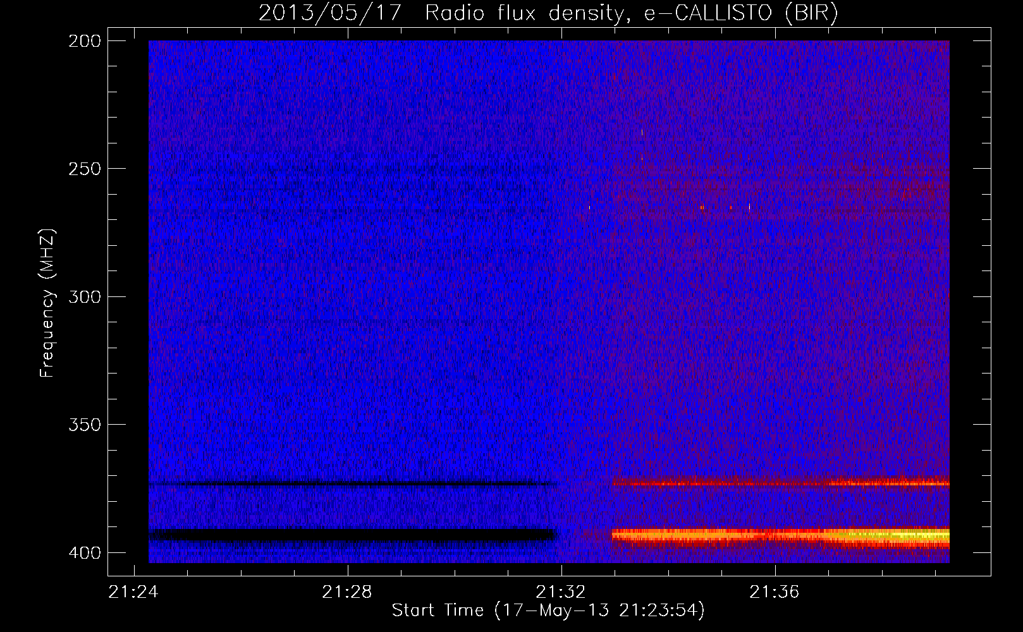Select the 'Frequency (MHZ)' axis label
The image size is (1023, 632).
(47, 303)
